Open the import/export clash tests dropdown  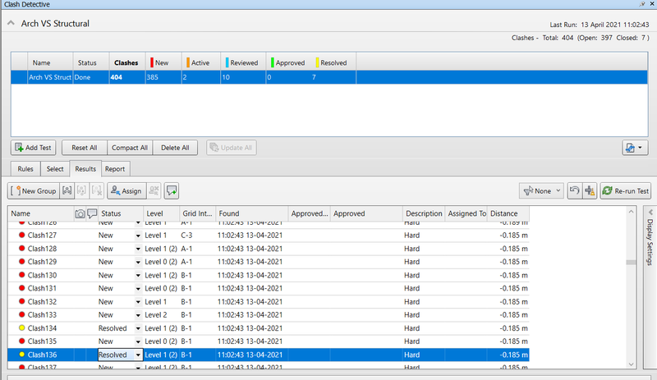tap(636, 148)
